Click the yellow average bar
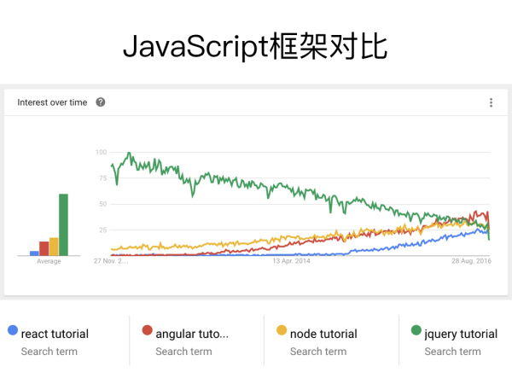512x384 pixels. (x=54, y=247)
